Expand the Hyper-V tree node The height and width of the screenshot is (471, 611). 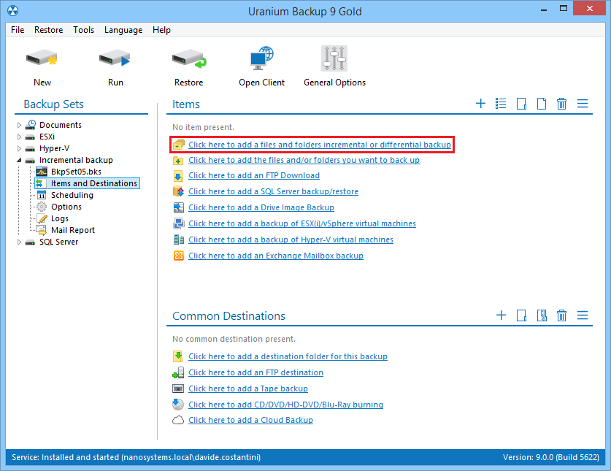[20, 148]
